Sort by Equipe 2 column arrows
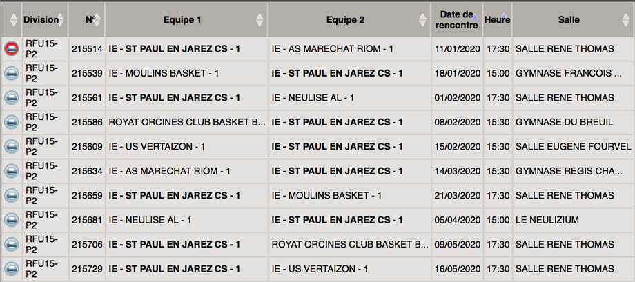The width and height of the screenshot is (635, 282). tap(422, 20)
